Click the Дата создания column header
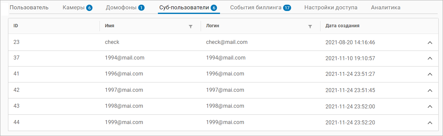Image resolution: width=443 pixels, height=136 pixels. pos(342,26)
